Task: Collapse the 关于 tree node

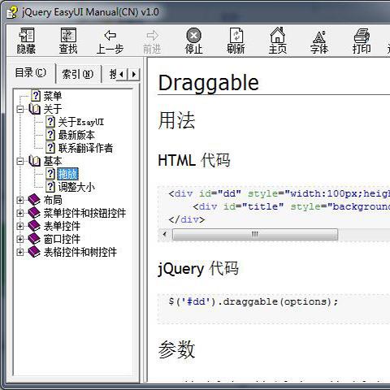Action: coord(20,109)
